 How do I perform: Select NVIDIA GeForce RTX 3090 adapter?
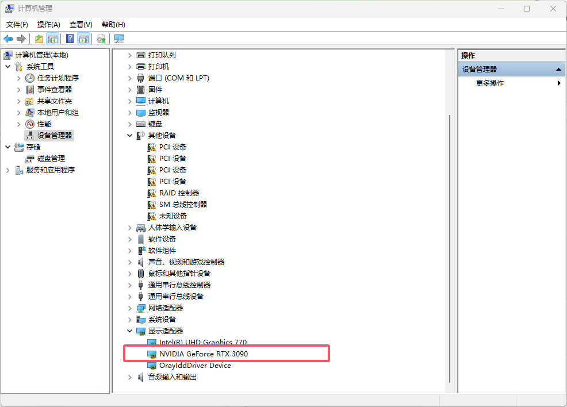(x=204, y=354)
